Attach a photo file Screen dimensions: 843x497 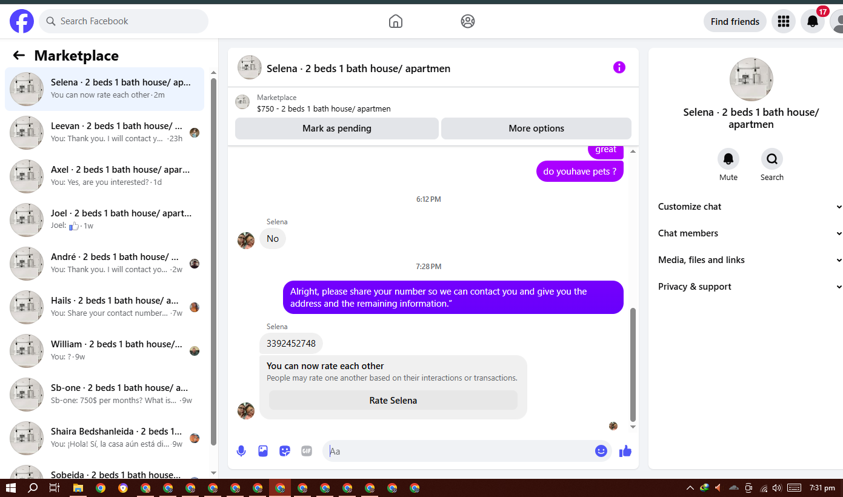[263, 451]
